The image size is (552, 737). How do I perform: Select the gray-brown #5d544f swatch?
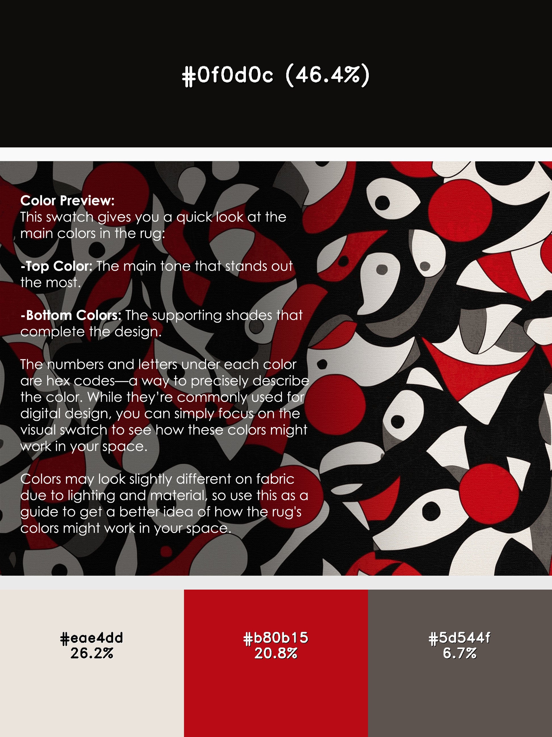pyautogui.click(x=460, y=663)
